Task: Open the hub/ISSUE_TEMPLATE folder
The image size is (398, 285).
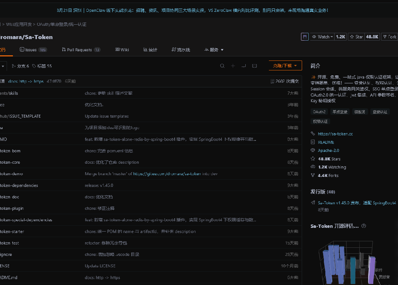Action: (20, 116)
